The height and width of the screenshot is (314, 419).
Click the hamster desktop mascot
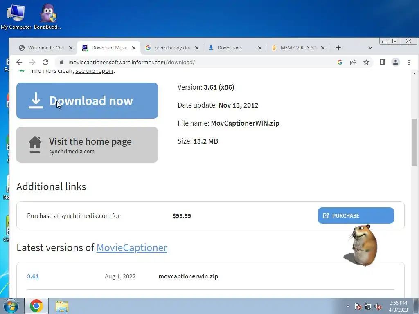coord(361,245)
